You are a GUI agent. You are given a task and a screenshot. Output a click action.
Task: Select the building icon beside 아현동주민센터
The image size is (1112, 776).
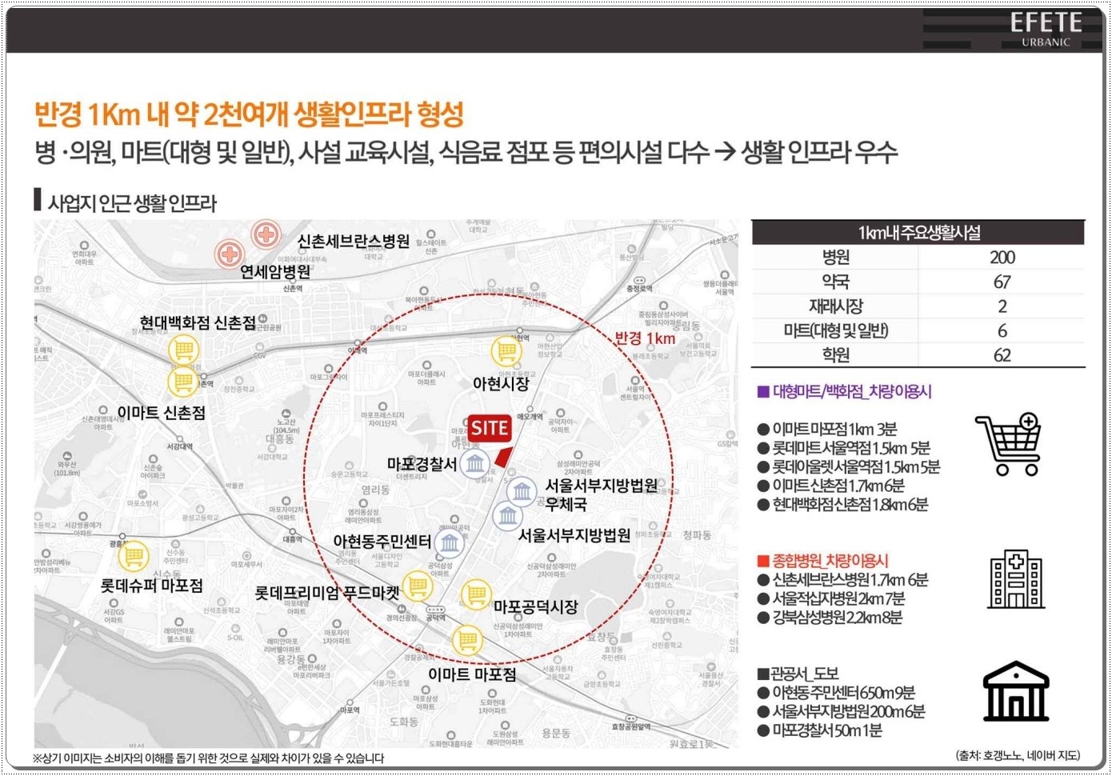tap(450, 543)
